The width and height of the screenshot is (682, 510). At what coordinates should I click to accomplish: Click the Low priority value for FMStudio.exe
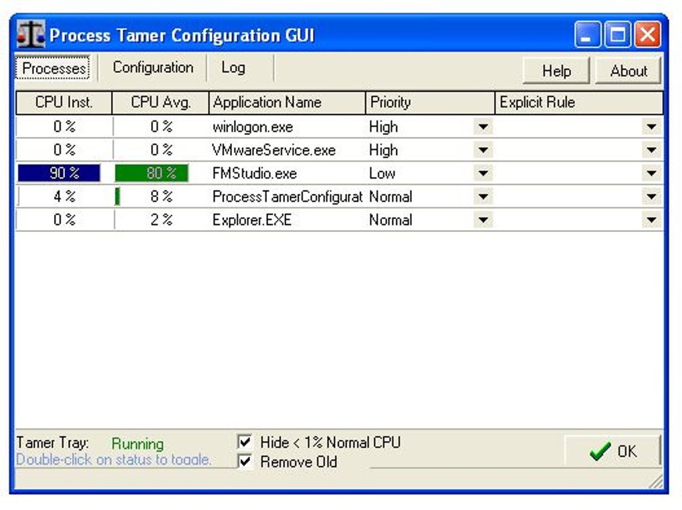(x=382, y=174)
